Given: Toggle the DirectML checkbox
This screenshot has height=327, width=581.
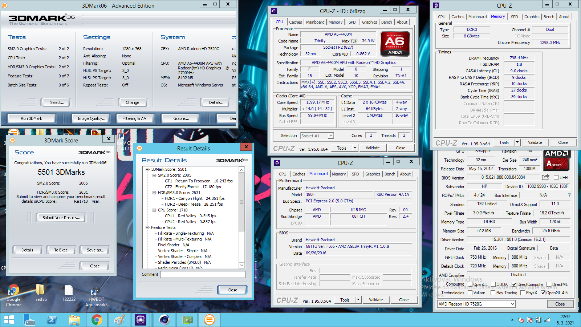Looking at the screenshot, I should coord(549,284).
